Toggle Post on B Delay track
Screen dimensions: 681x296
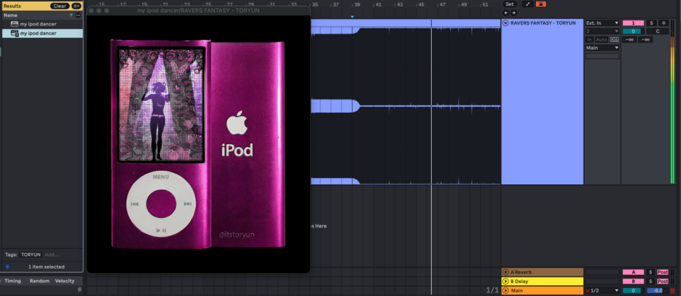pos(662,281)
